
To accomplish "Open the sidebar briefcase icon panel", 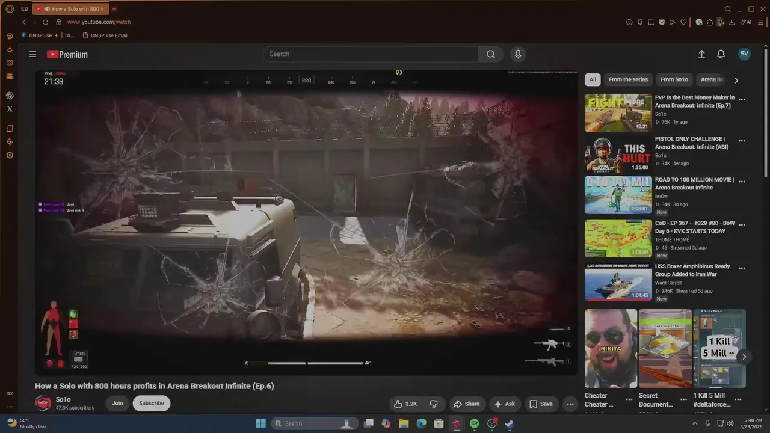I will 10,76.
